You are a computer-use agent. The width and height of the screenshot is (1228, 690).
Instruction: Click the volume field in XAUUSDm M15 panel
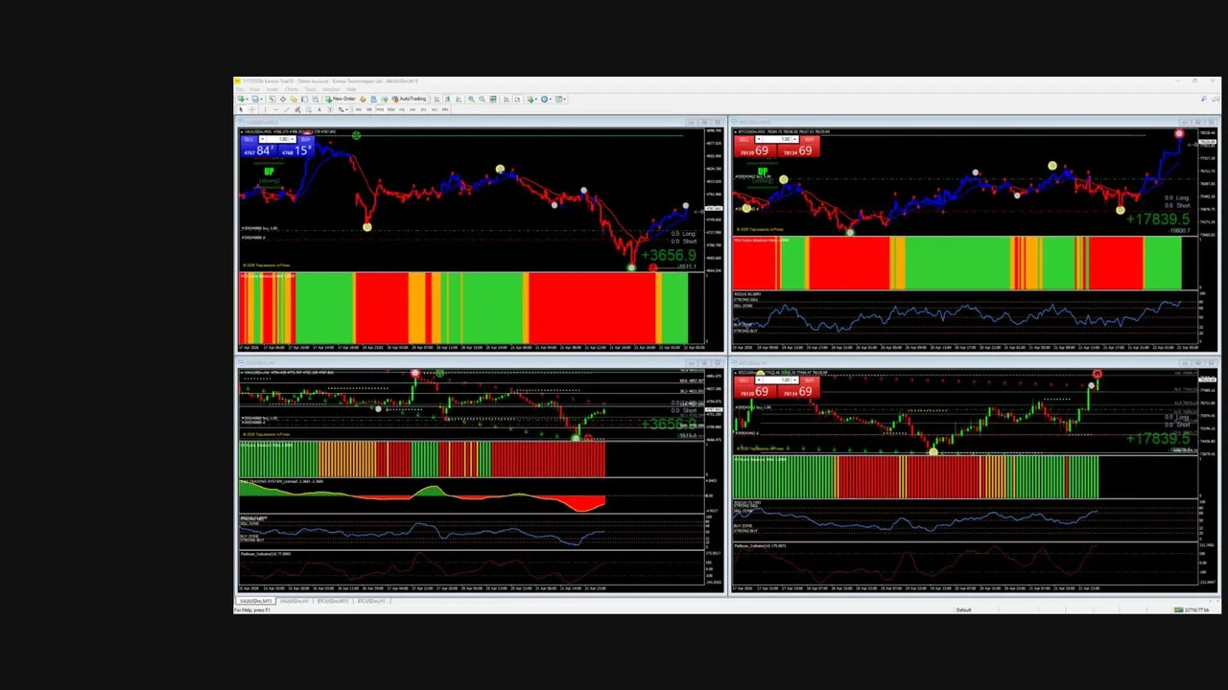tap(277, 139)
